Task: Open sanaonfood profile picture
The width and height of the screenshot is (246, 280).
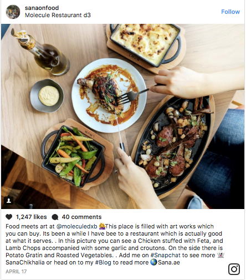Action: coord(13,12)
